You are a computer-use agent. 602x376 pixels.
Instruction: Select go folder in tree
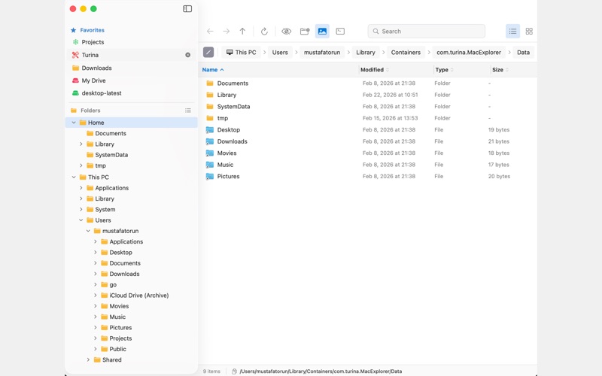131,285
